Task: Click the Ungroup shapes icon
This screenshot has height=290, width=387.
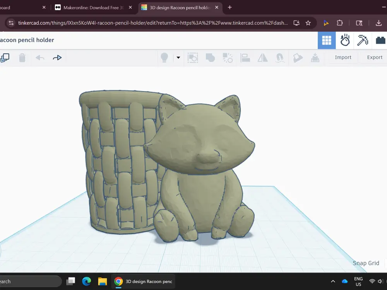Action: pyautogui.click(x=228, y=58)
